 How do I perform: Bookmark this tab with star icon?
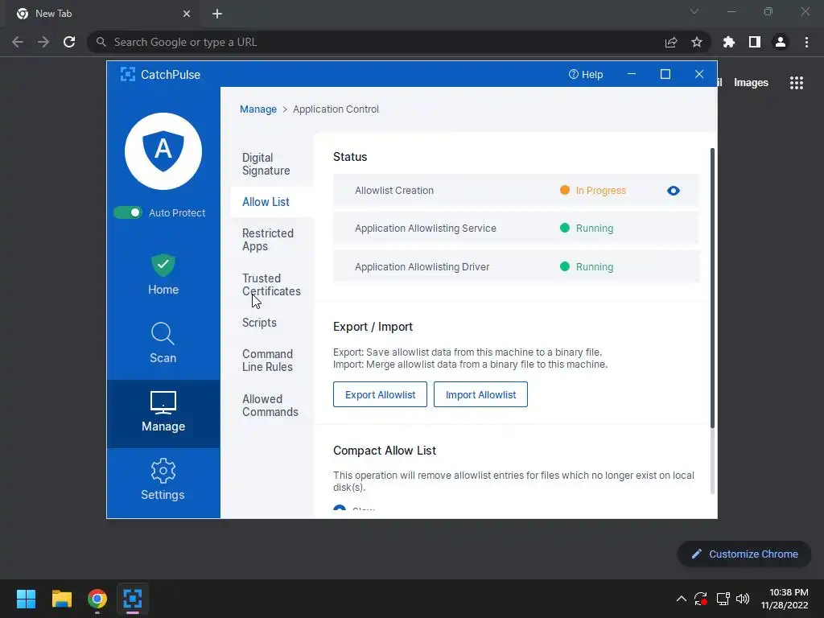697,42
